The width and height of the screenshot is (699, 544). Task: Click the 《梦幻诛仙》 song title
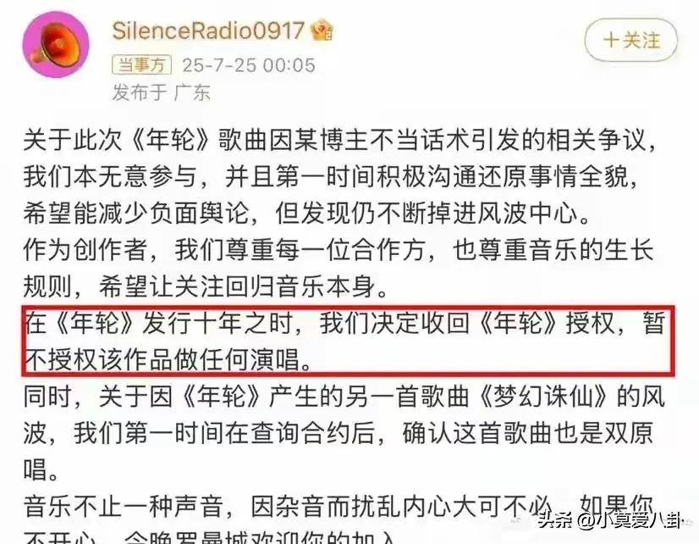(543, 397)
